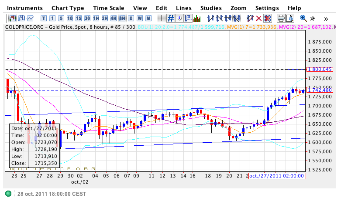Switch to 4H time scale
The height and width of the screenshot is (201, 341).
tap(114, 18)
